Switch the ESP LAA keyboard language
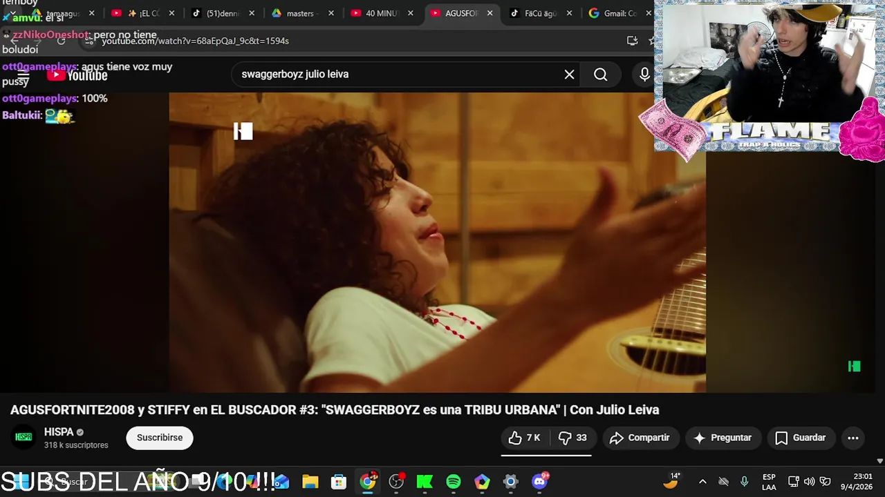This screenshot has height=497, width=885. coord(769,482)
